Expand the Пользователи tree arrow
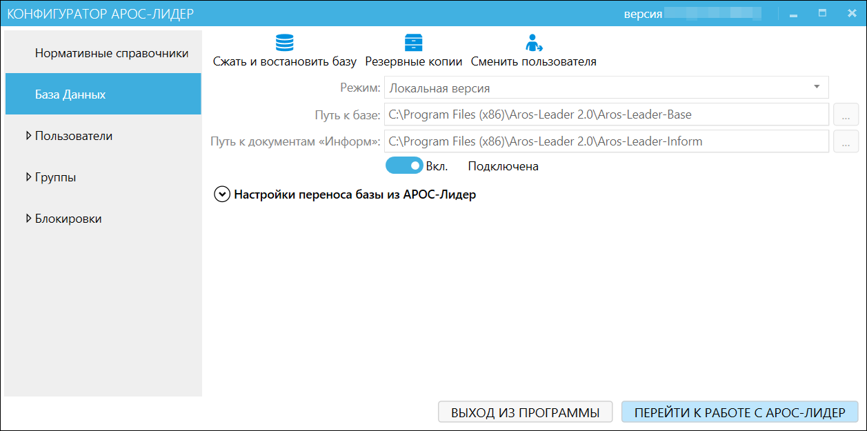867x431 pixels. click(x=28, y=136)
